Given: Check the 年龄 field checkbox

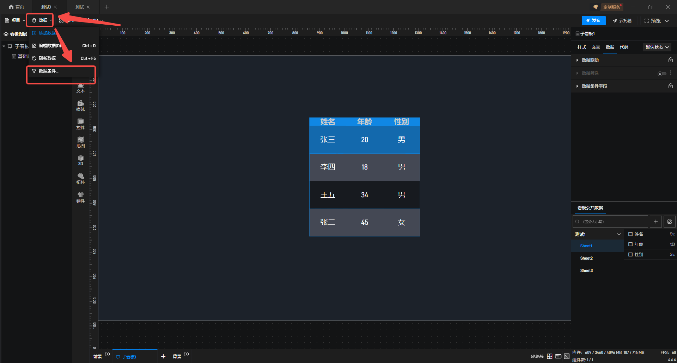Looking at the screenshot, I should pos(630,244).
